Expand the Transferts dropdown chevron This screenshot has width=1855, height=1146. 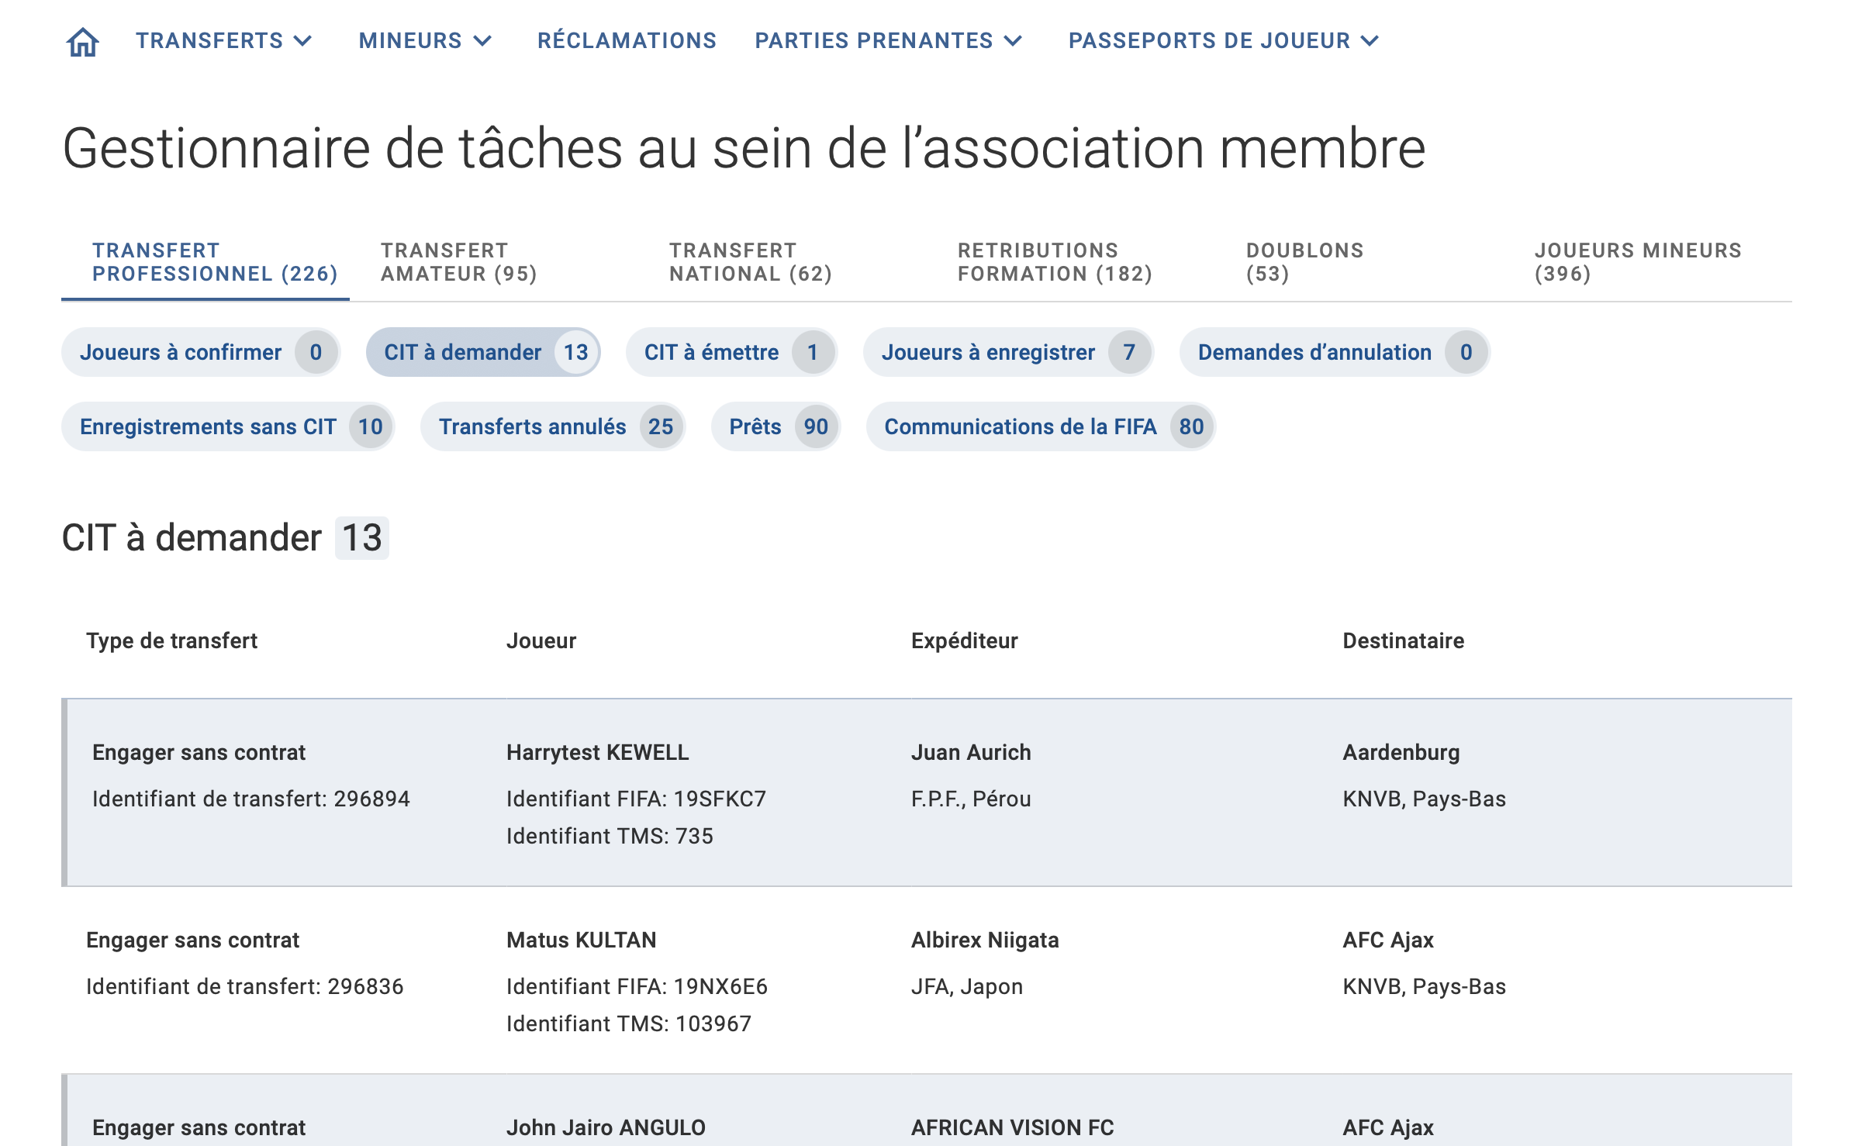click(x=304, y=41)
